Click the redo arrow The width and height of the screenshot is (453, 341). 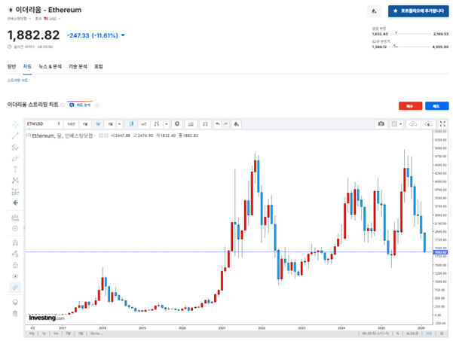tap(225, 124)
